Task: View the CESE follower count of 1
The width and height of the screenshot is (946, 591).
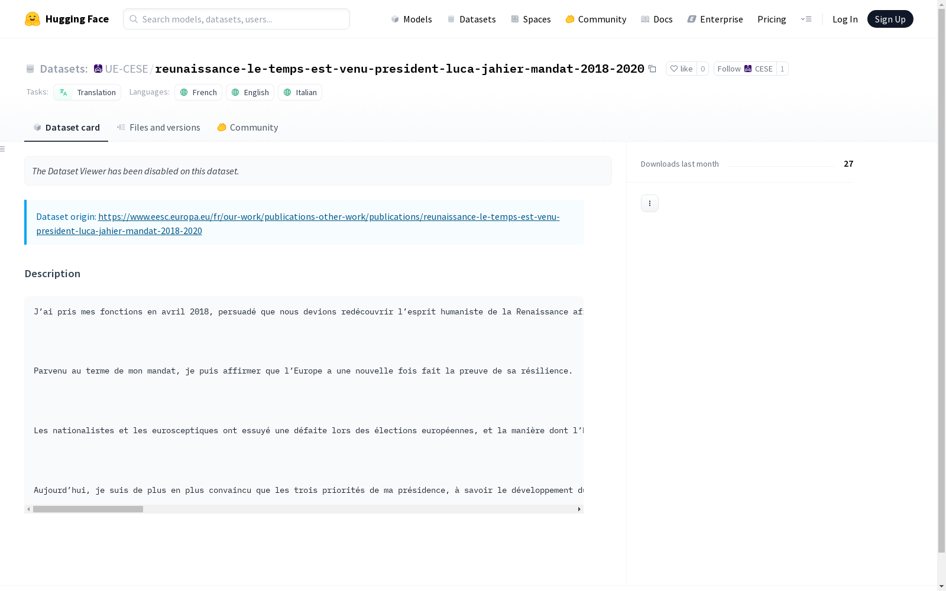Action: (782, 69)
